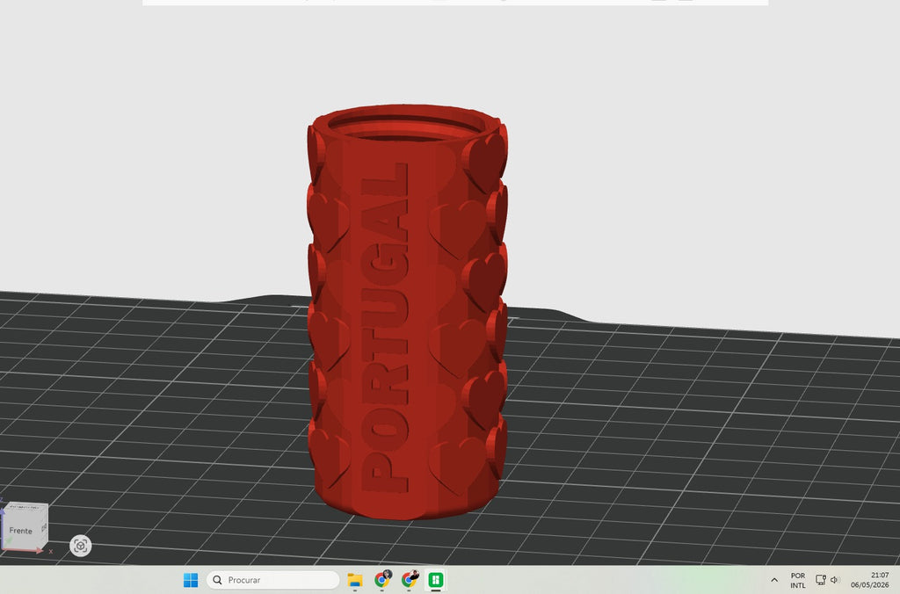Click the embossed PORTUGAL text on the model

(x=385, y=329)
